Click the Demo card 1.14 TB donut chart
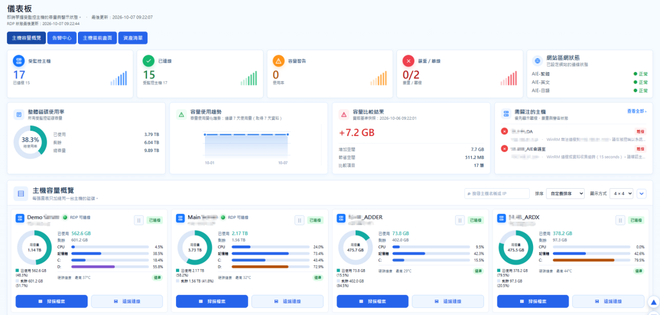The width and height of the screenshot is (660, 315). point(34,248)
